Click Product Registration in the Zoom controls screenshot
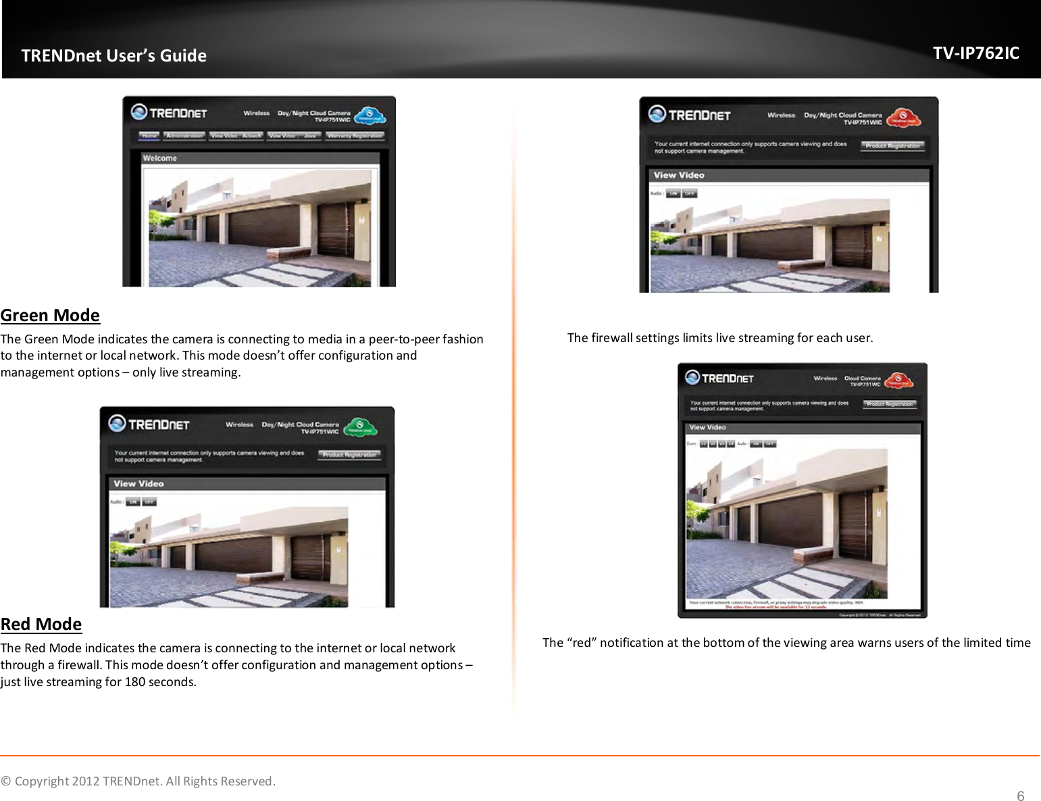The image size is (1041, 801). (890, 404)
